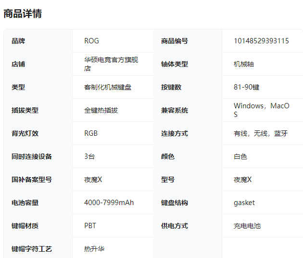
Task: Click the ROG brand value
Action: pyautogui.click(x=91, y=41)
